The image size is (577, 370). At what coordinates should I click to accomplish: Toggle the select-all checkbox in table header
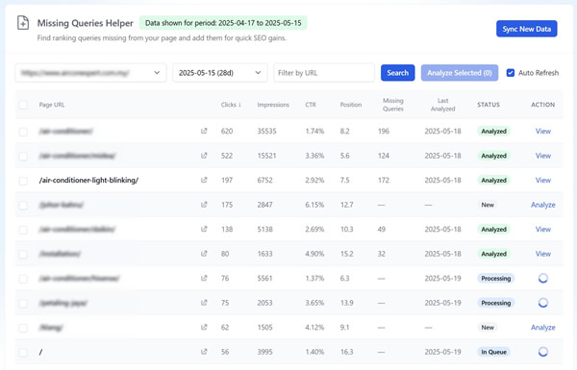click(x=23, y=105)
